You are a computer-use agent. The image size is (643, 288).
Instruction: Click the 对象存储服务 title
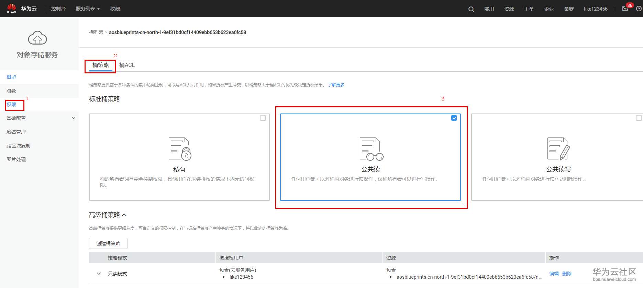coord(37,55)
